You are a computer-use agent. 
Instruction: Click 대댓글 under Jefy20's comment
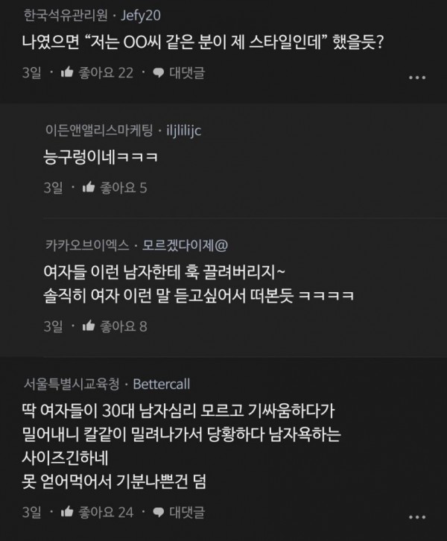click(x=187, y=73)
